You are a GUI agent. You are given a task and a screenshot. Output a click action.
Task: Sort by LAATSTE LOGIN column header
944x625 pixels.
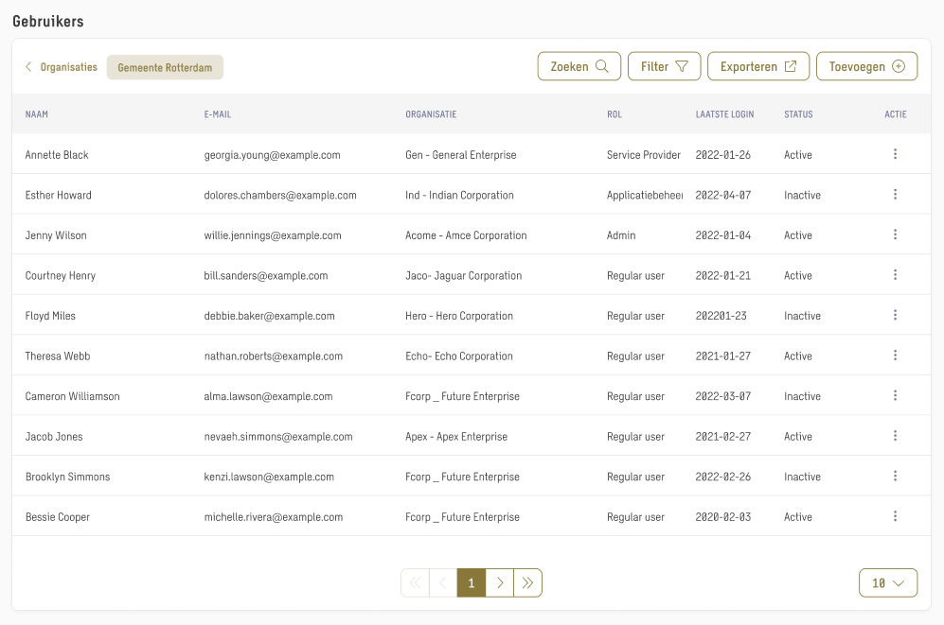point(725,114)
